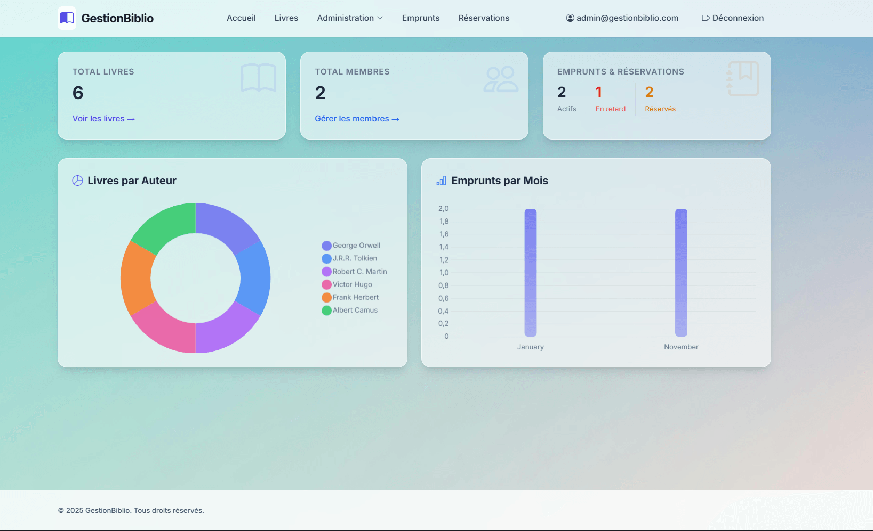Follow the 'Voir les livres' link
Screen dimensions: 873x531
click(x=103, y=119)
